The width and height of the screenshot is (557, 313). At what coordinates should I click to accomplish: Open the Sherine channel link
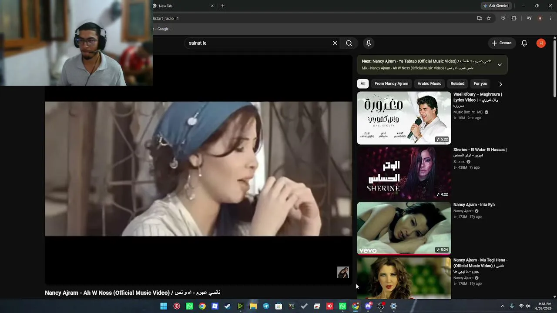click(x=459, y=162)
